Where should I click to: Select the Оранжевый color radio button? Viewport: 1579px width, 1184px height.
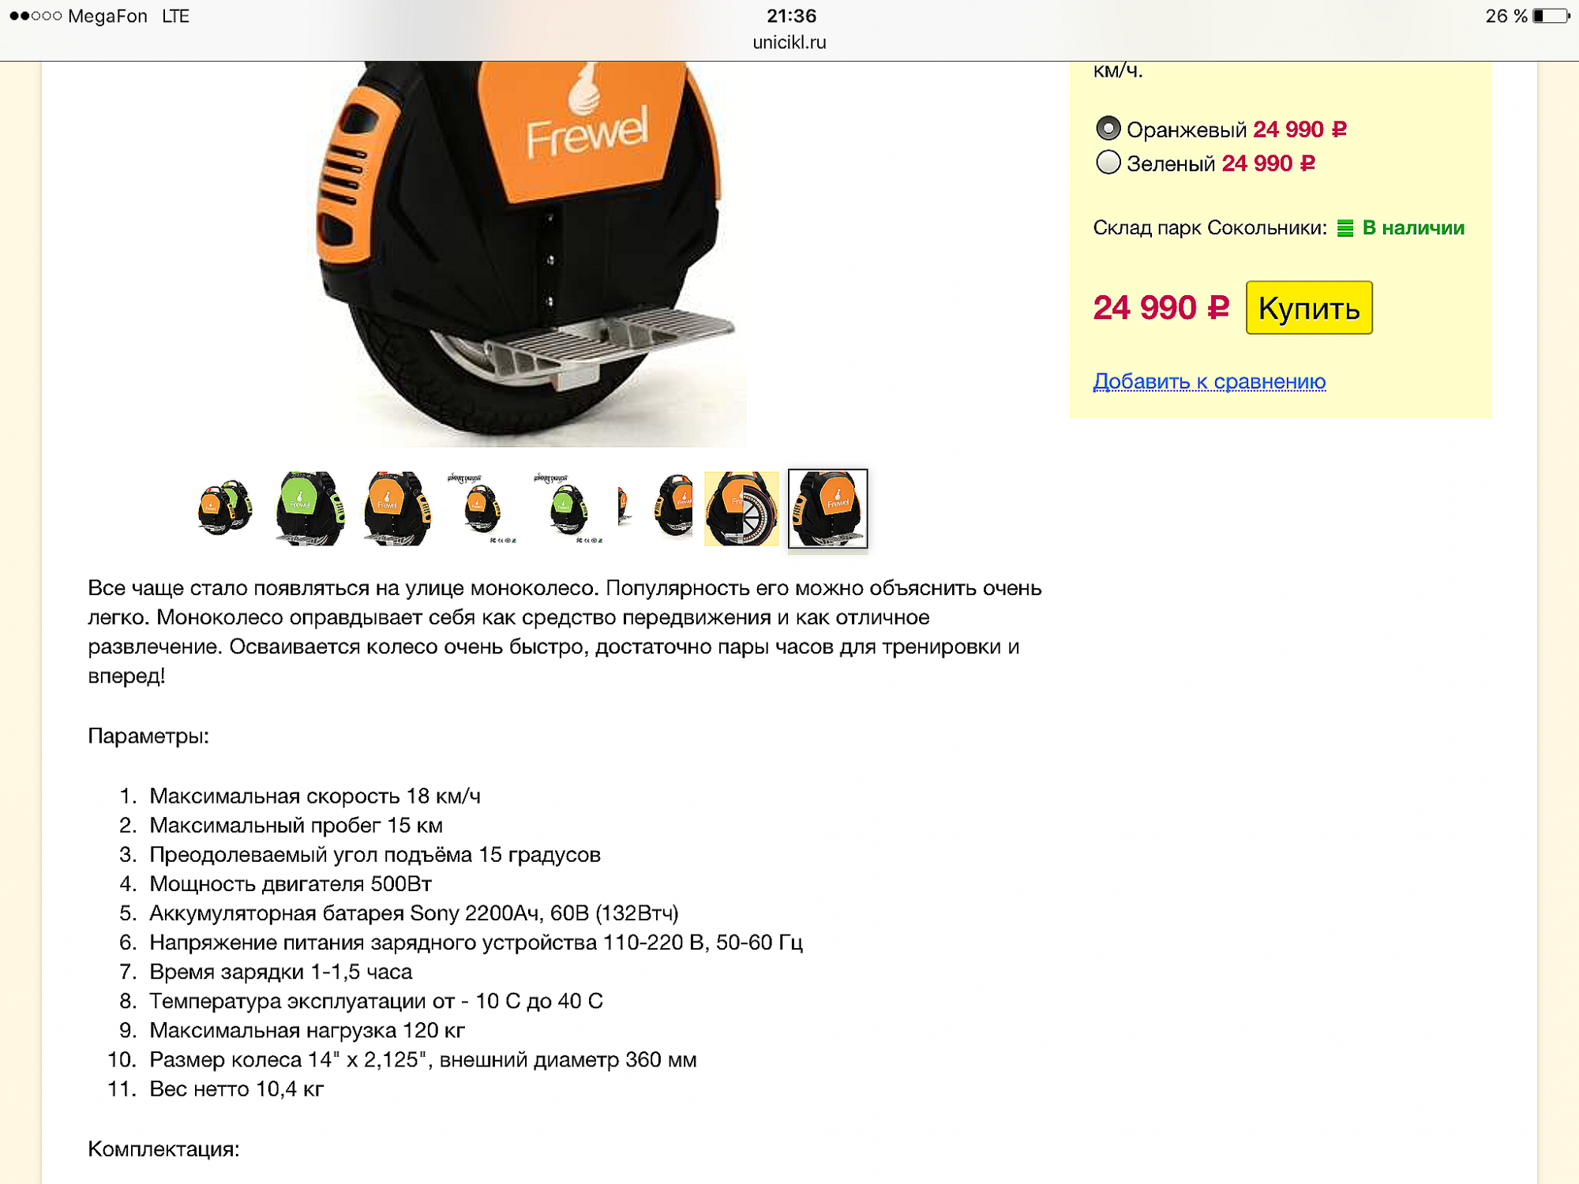click(1108, 128)
